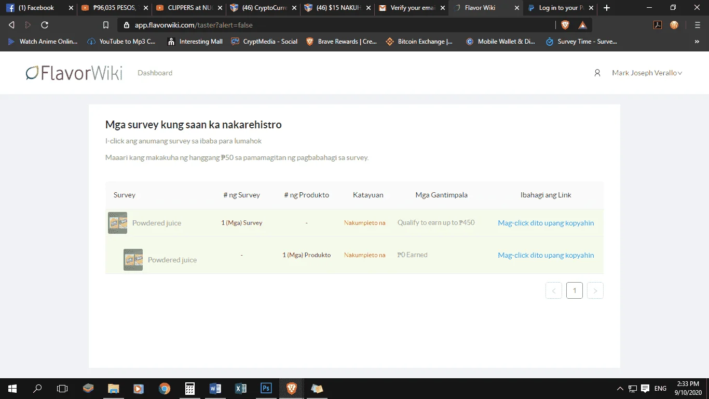
Task: Select the Brave browser taskbar icon
Action: tap(291, 388)
